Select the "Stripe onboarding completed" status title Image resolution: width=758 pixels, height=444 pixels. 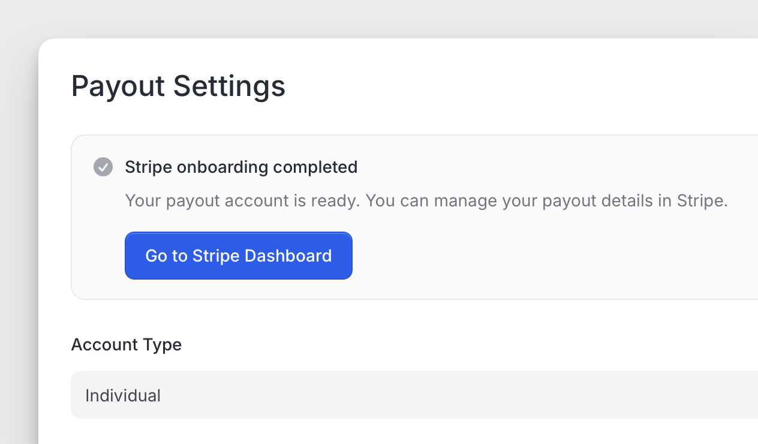(x=241, y=167)
